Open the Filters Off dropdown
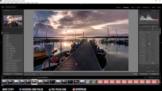The width and height of the screenshot is (162, 91). click(154, 77)
